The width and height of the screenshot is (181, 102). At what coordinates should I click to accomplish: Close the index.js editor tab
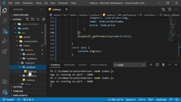[x=66, y=9]
